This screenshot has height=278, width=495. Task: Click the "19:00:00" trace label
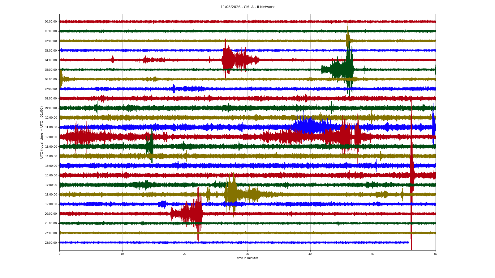point(51,204)
